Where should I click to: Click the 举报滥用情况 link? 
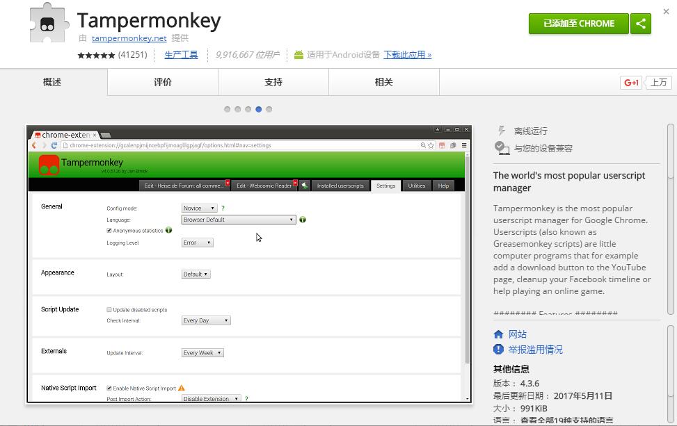[x=535, y=350]
